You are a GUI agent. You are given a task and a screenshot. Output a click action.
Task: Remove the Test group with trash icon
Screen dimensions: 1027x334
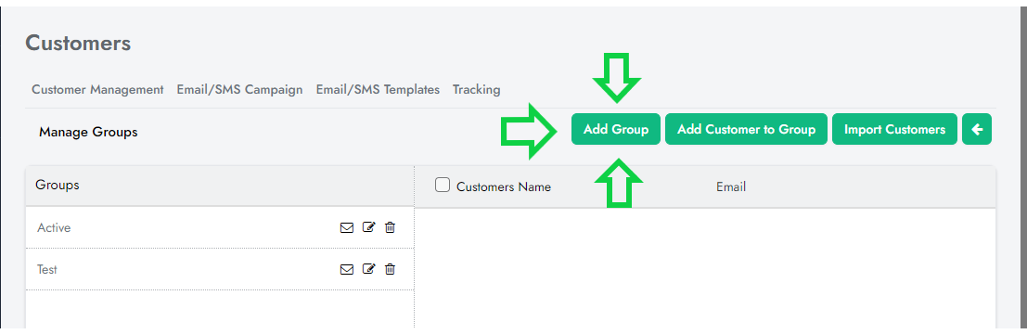click(390, 268)
